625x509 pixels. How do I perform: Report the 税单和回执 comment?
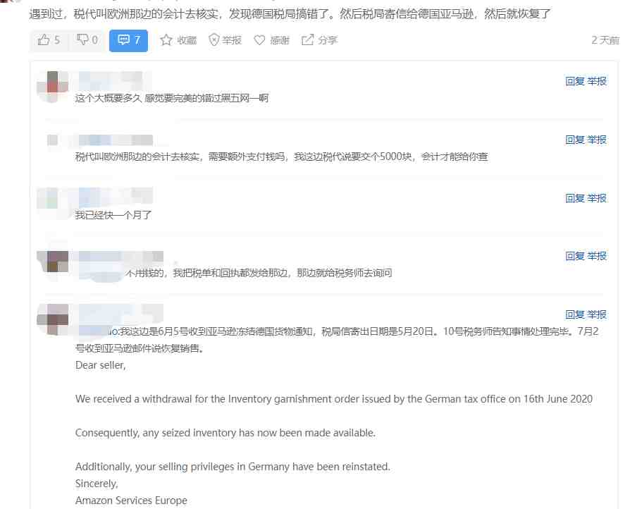[x=597, y=256]
